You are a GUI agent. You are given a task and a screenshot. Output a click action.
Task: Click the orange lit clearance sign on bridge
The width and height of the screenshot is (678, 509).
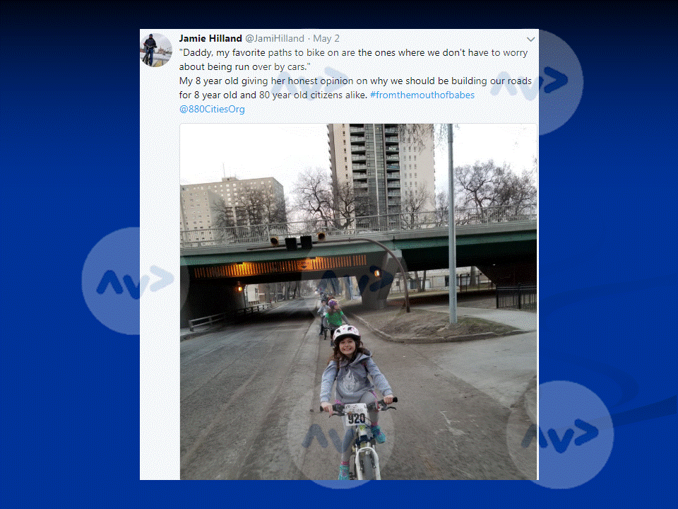tap(280, 267)
